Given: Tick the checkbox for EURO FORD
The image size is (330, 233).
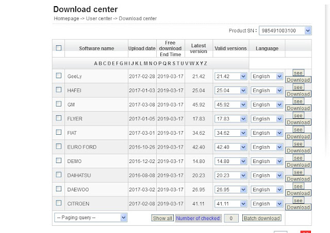Looking at the screenshot, I should [x=59, y=147].
